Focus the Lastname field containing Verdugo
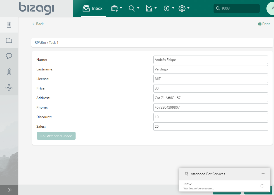The height and width of the screenshot is (195, 274). pos(210,69)
